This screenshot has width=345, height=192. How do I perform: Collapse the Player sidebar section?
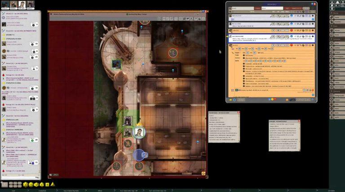[337, 26]
